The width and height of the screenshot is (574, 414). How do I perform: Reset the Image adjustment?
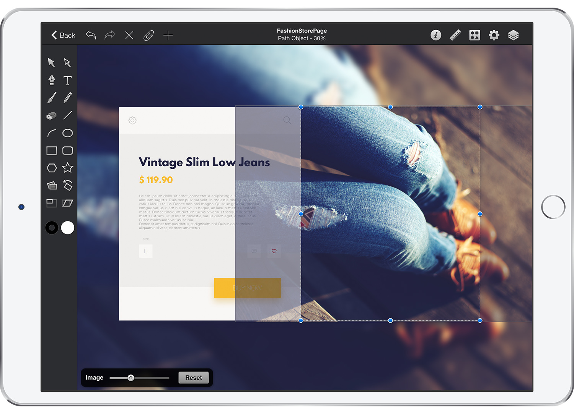tap(194, 378)
